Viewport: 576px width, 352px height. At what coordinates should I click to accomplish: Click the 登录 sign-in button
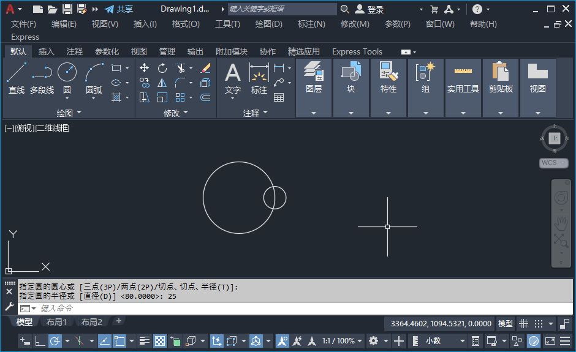[369, 9]
